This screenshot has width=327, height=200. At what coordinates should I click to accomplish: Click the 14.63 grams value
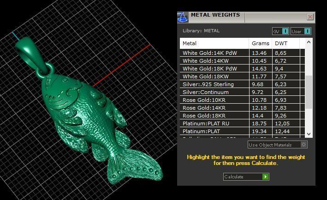click(259, 69)
